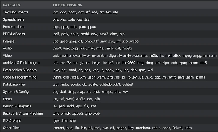Click the CATEGORY column header

pos(12,5)
